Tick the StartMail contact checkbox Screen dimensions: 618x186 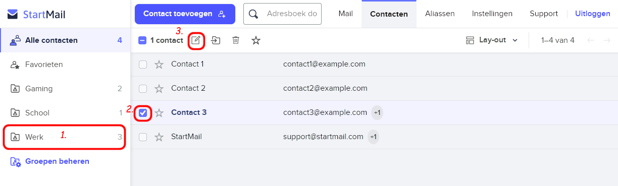(143, 137)
